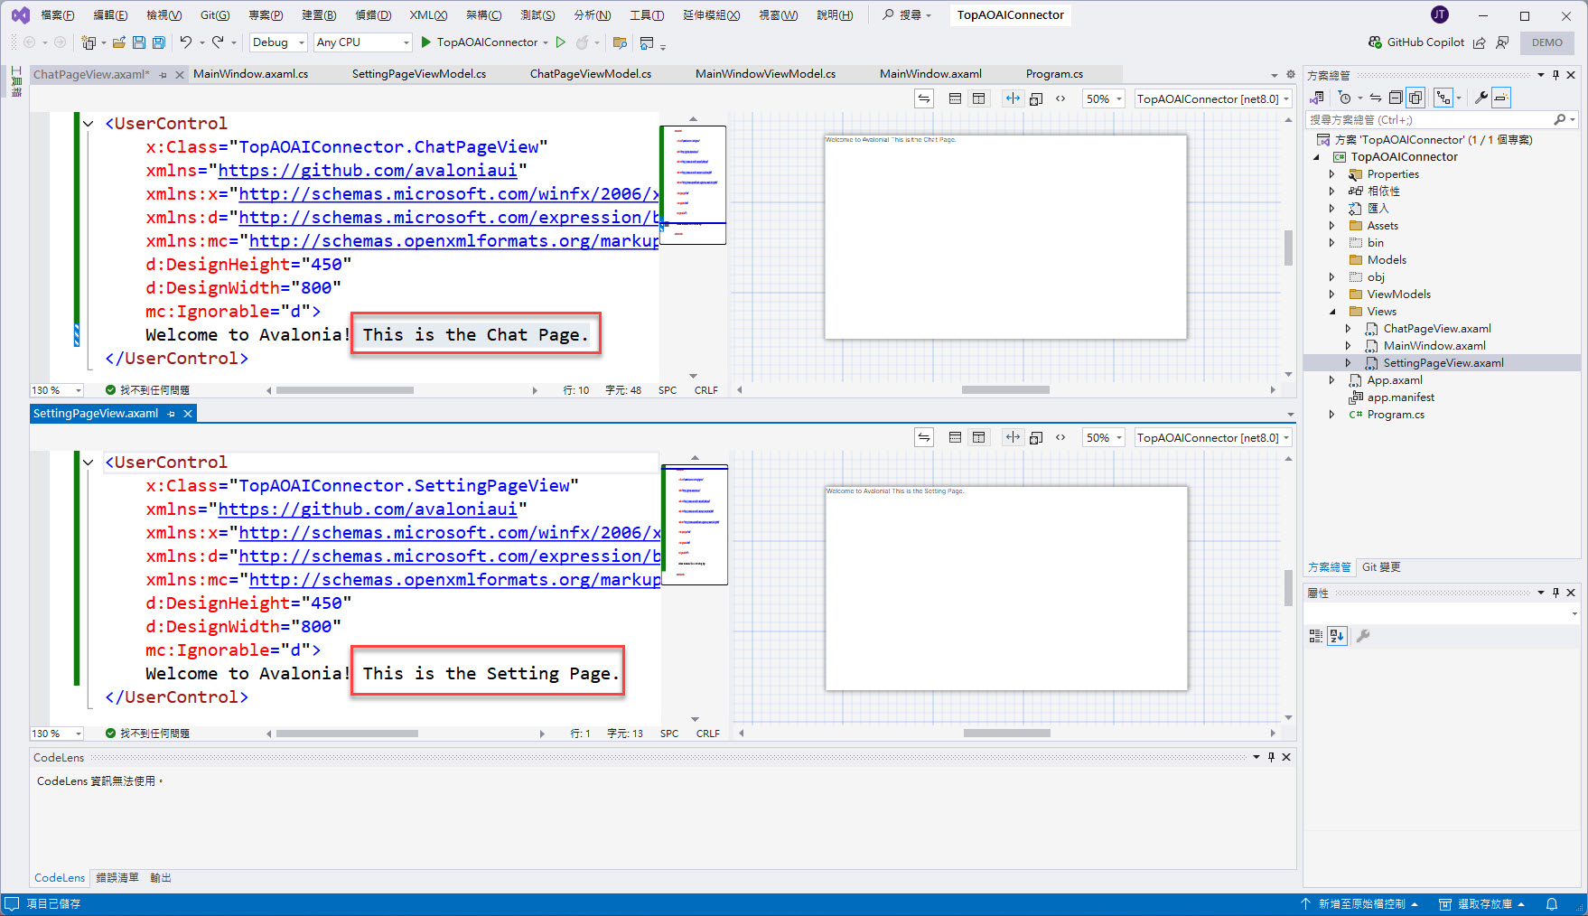1588x916 pixels.
Task: Click the Open File folder icon
Action: 119,42
